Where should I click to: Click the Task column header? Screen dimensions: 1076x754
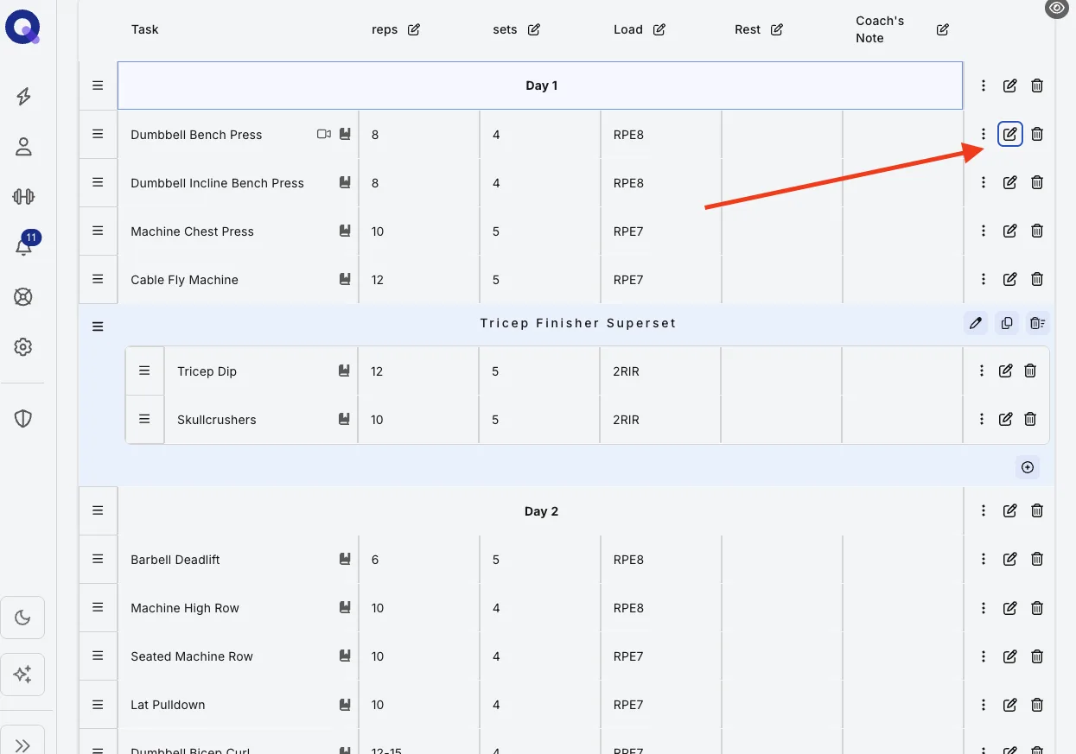pyautogui.click(x=144, y=29)
